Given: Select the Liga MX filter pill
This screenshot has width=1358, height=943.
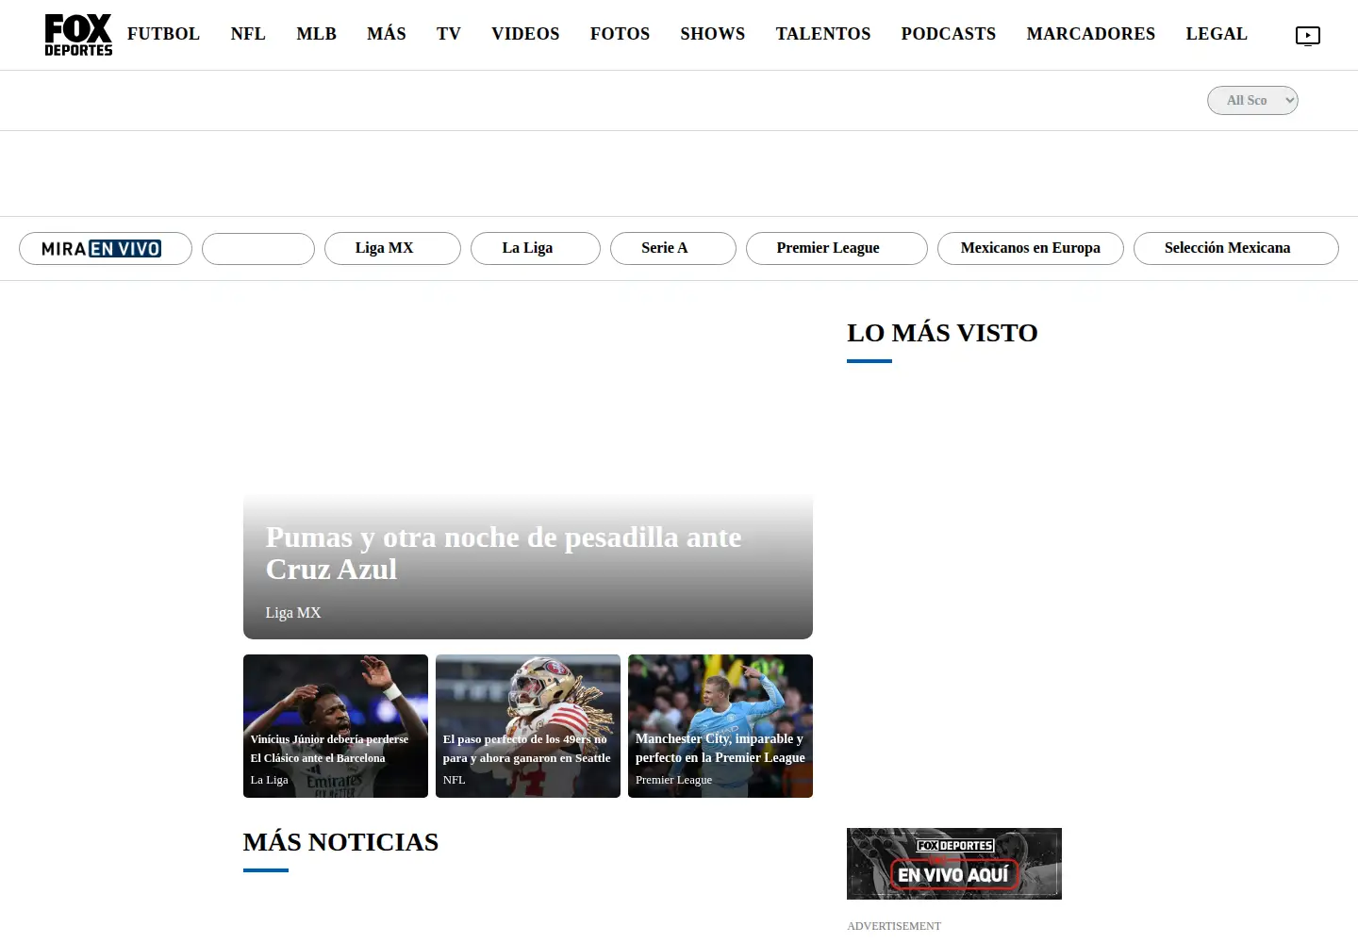Looking at the screenshot, I should (x=392, y=249).
